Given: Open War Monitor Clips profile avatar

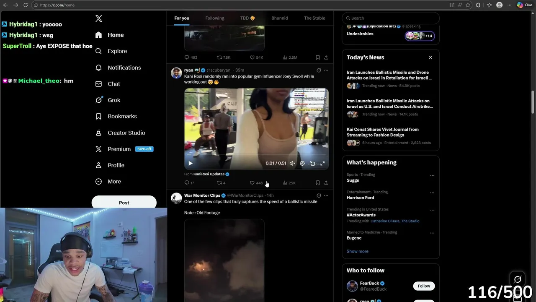Looking at the screenshot, I should point(176,198).
